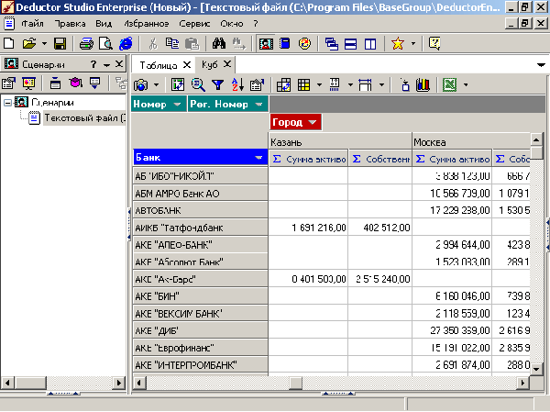550x412 pixels.
Task: Close the Куб tab
Action: (228, 65)
